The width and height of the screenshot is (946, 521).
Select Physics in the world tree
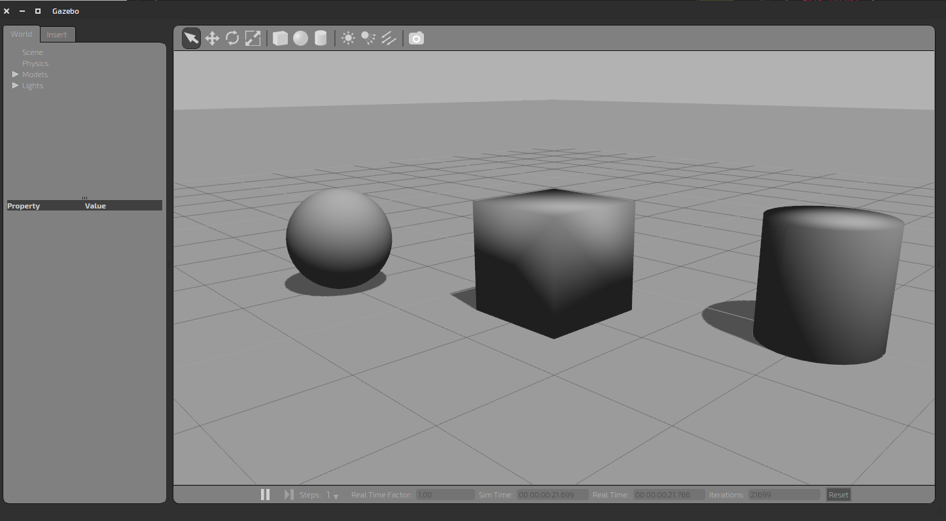pyautogui.click(x=35, y=63)
